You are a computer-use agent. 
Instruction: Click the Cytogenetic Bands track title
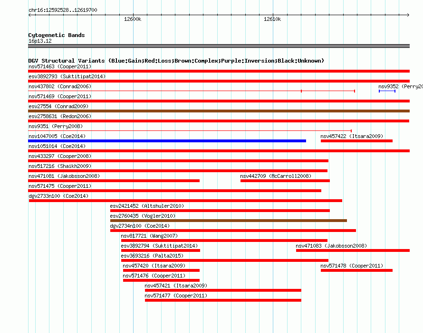point(57,35)
